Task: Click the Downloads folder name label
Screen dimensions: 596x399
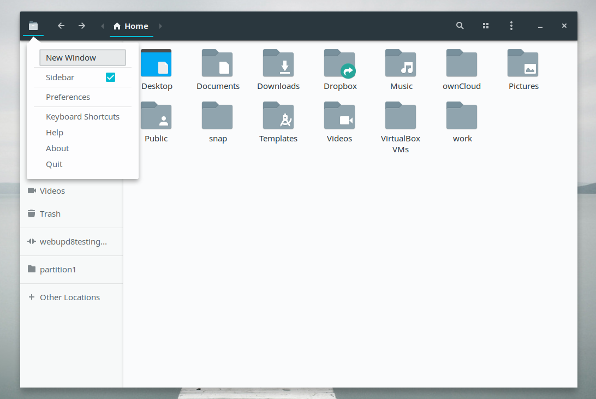Action: (x=278, y=86)
